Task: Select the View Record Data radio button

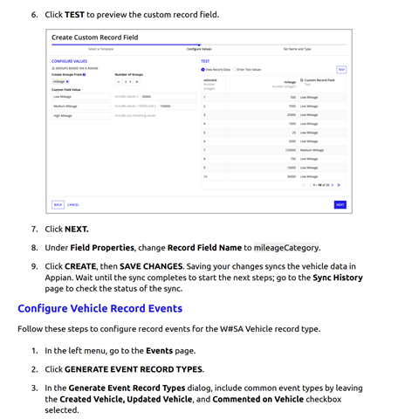Action: coord(203,70)
